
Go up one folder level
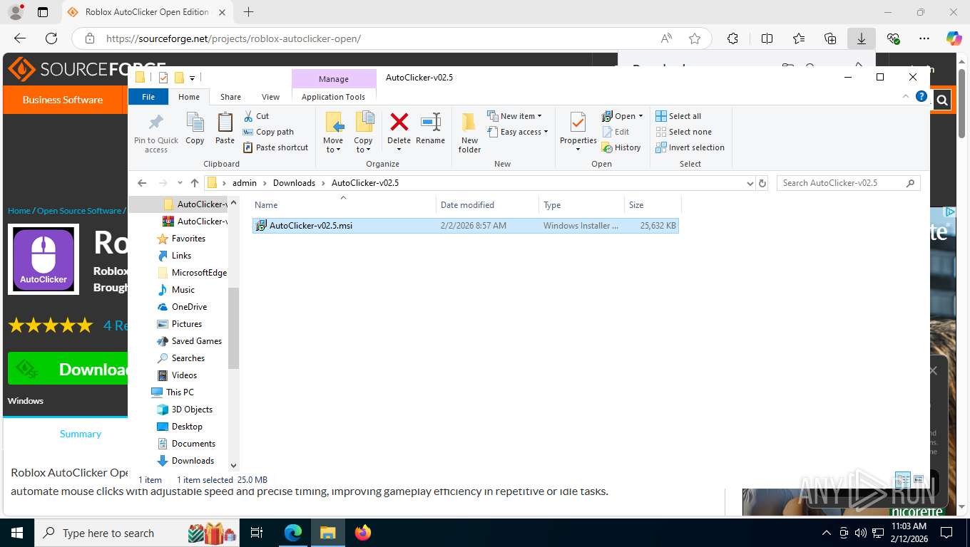click(195, 183)
